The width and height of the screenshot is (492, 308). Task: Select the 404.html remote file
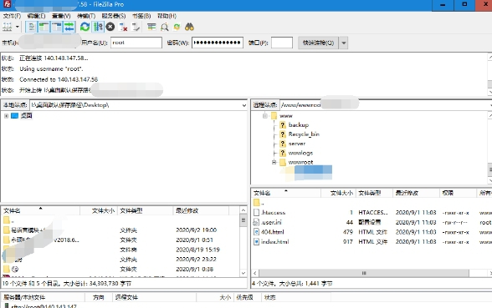pos(273,232)
